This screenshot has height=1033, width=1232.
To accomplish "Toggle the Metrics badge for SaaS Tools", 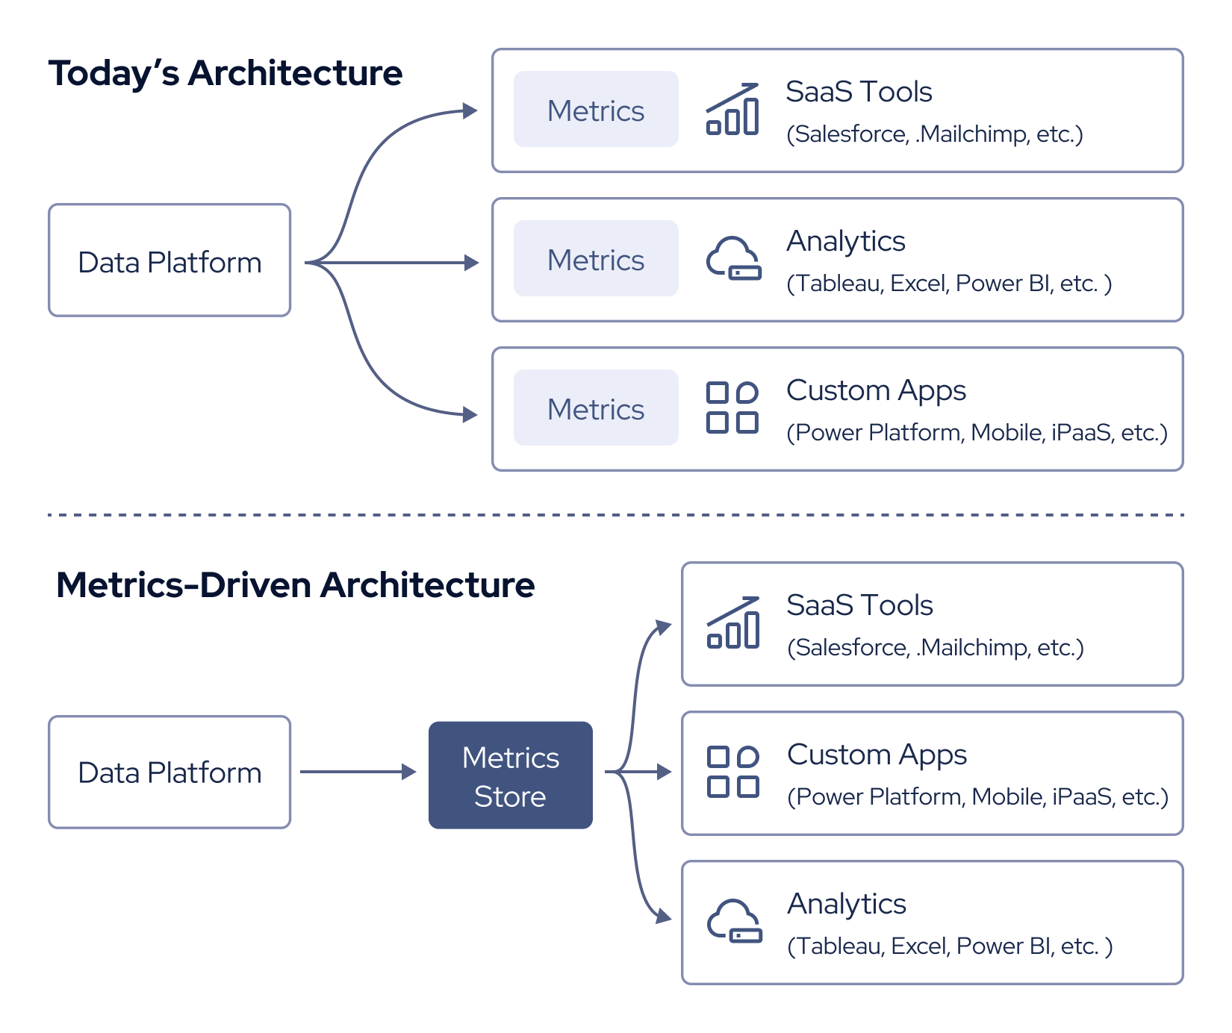I will [596, 110].
